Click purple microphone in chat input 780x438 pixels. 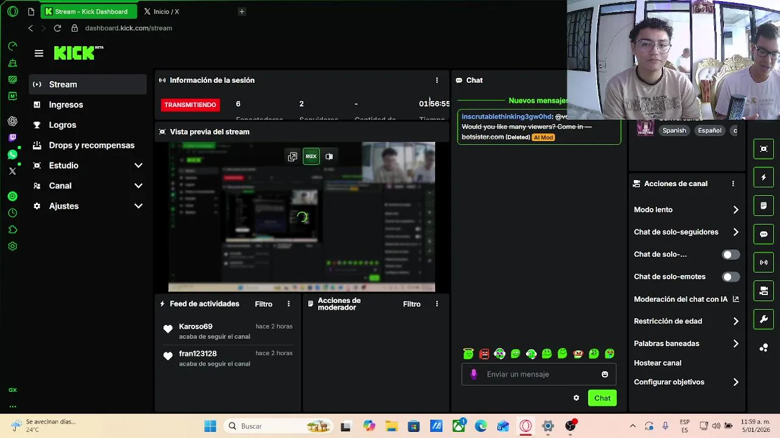(x=474, y=374)
